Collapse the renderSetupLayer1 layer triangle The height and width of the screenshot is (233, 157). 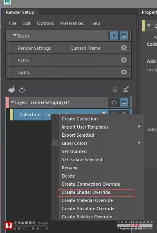pyautogui.click(x=12, y=102)
